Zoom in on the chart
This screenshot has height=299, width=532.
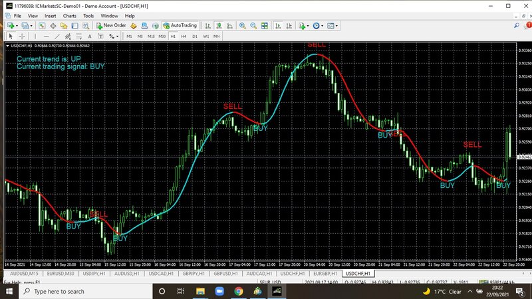click(x=242, y=25)
